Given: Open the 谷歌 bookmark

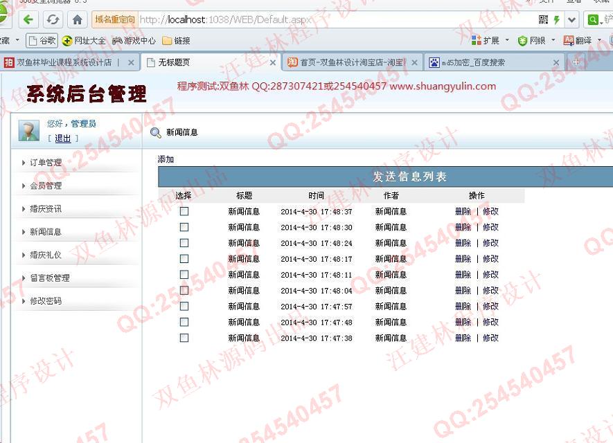Looking at the screenshot, I should click(x=42, y=41).
